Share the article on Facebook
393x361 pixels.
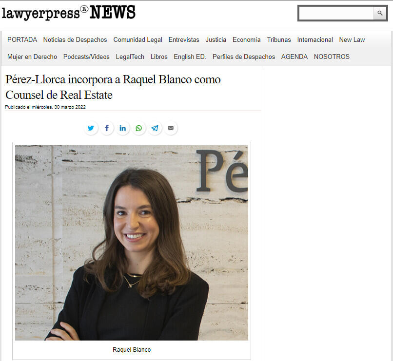pyautogui.click(x=107, y=128)
